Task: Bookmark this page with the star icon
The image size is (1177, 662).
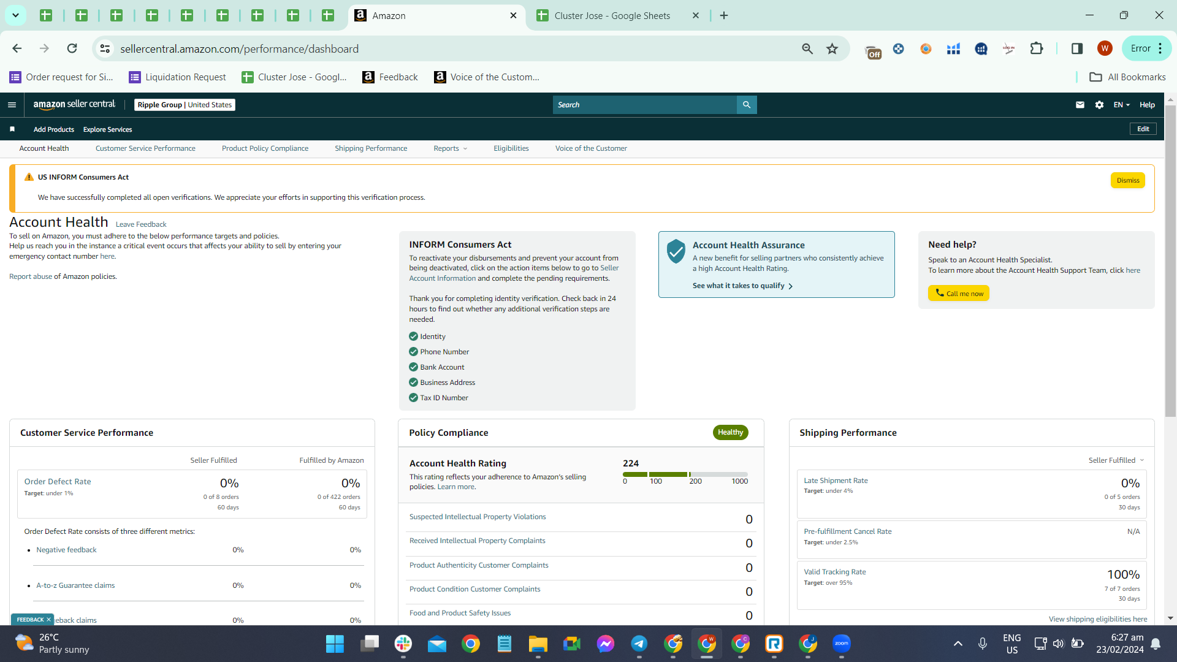Action: click(832, 48)
